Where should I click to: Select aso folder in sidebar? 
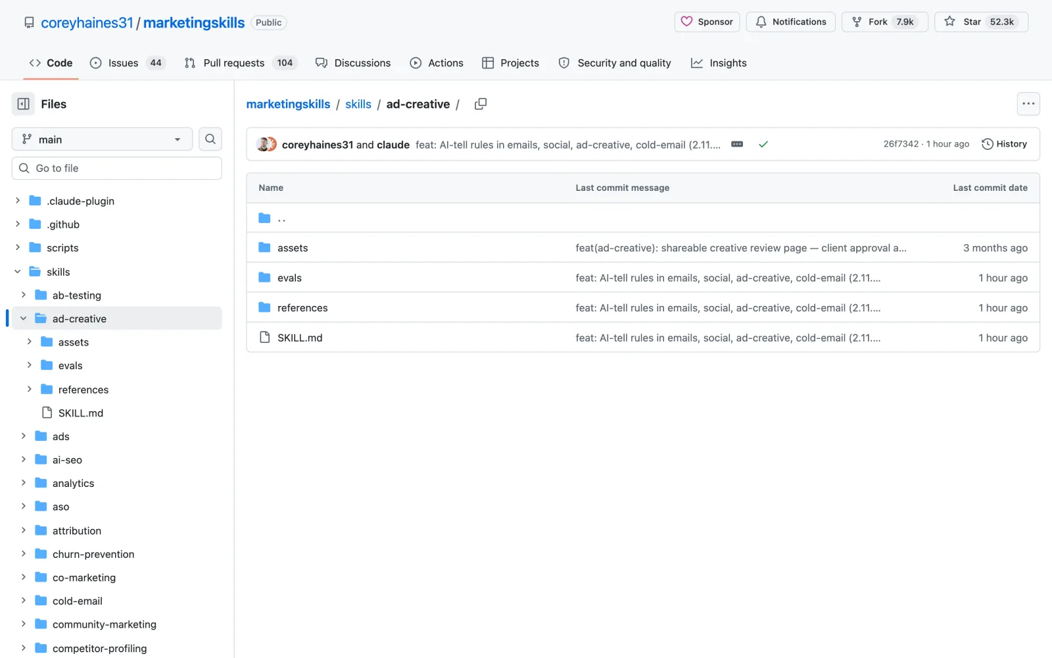pyautogui.click(x=60, y=507)
